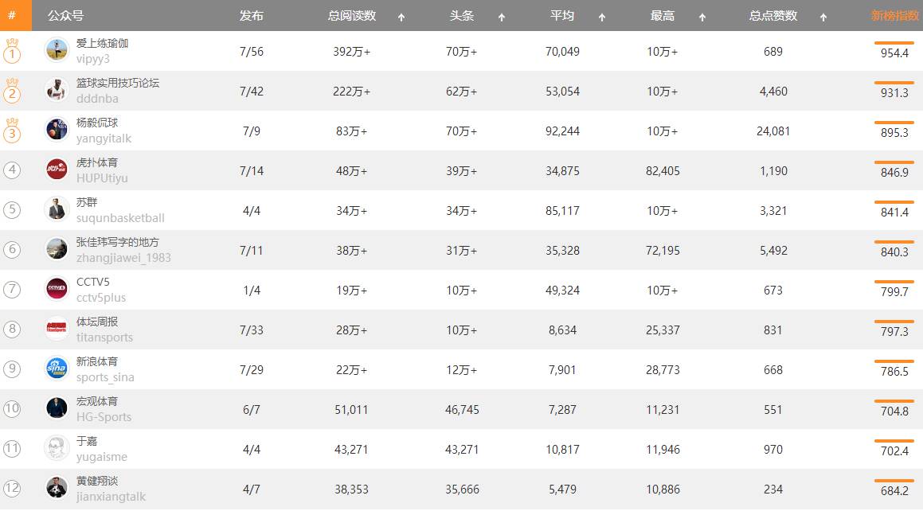Open the 杨毅侃球 avatar
This screenshot has width=923, height=511.
tap(57, 130)
